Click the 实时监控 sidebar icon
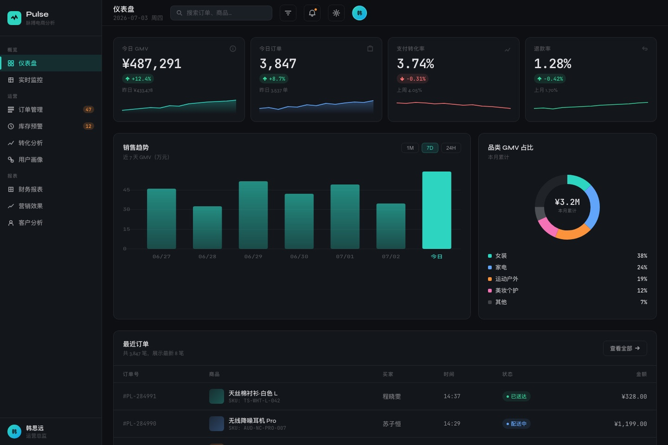 11,80
